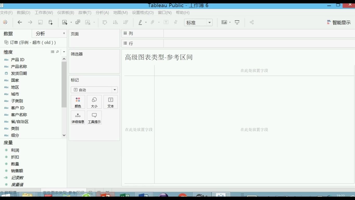Select the 高级图表类型-参考区间 sheet tab
The image size is (355, 200).
(x=63, y=192)
